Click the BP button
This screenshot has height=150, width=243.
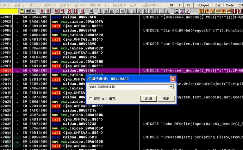point(172,5)
